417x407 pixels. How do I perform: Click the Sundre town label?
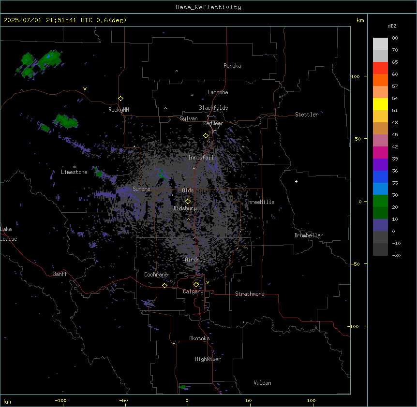coord(141,189)
